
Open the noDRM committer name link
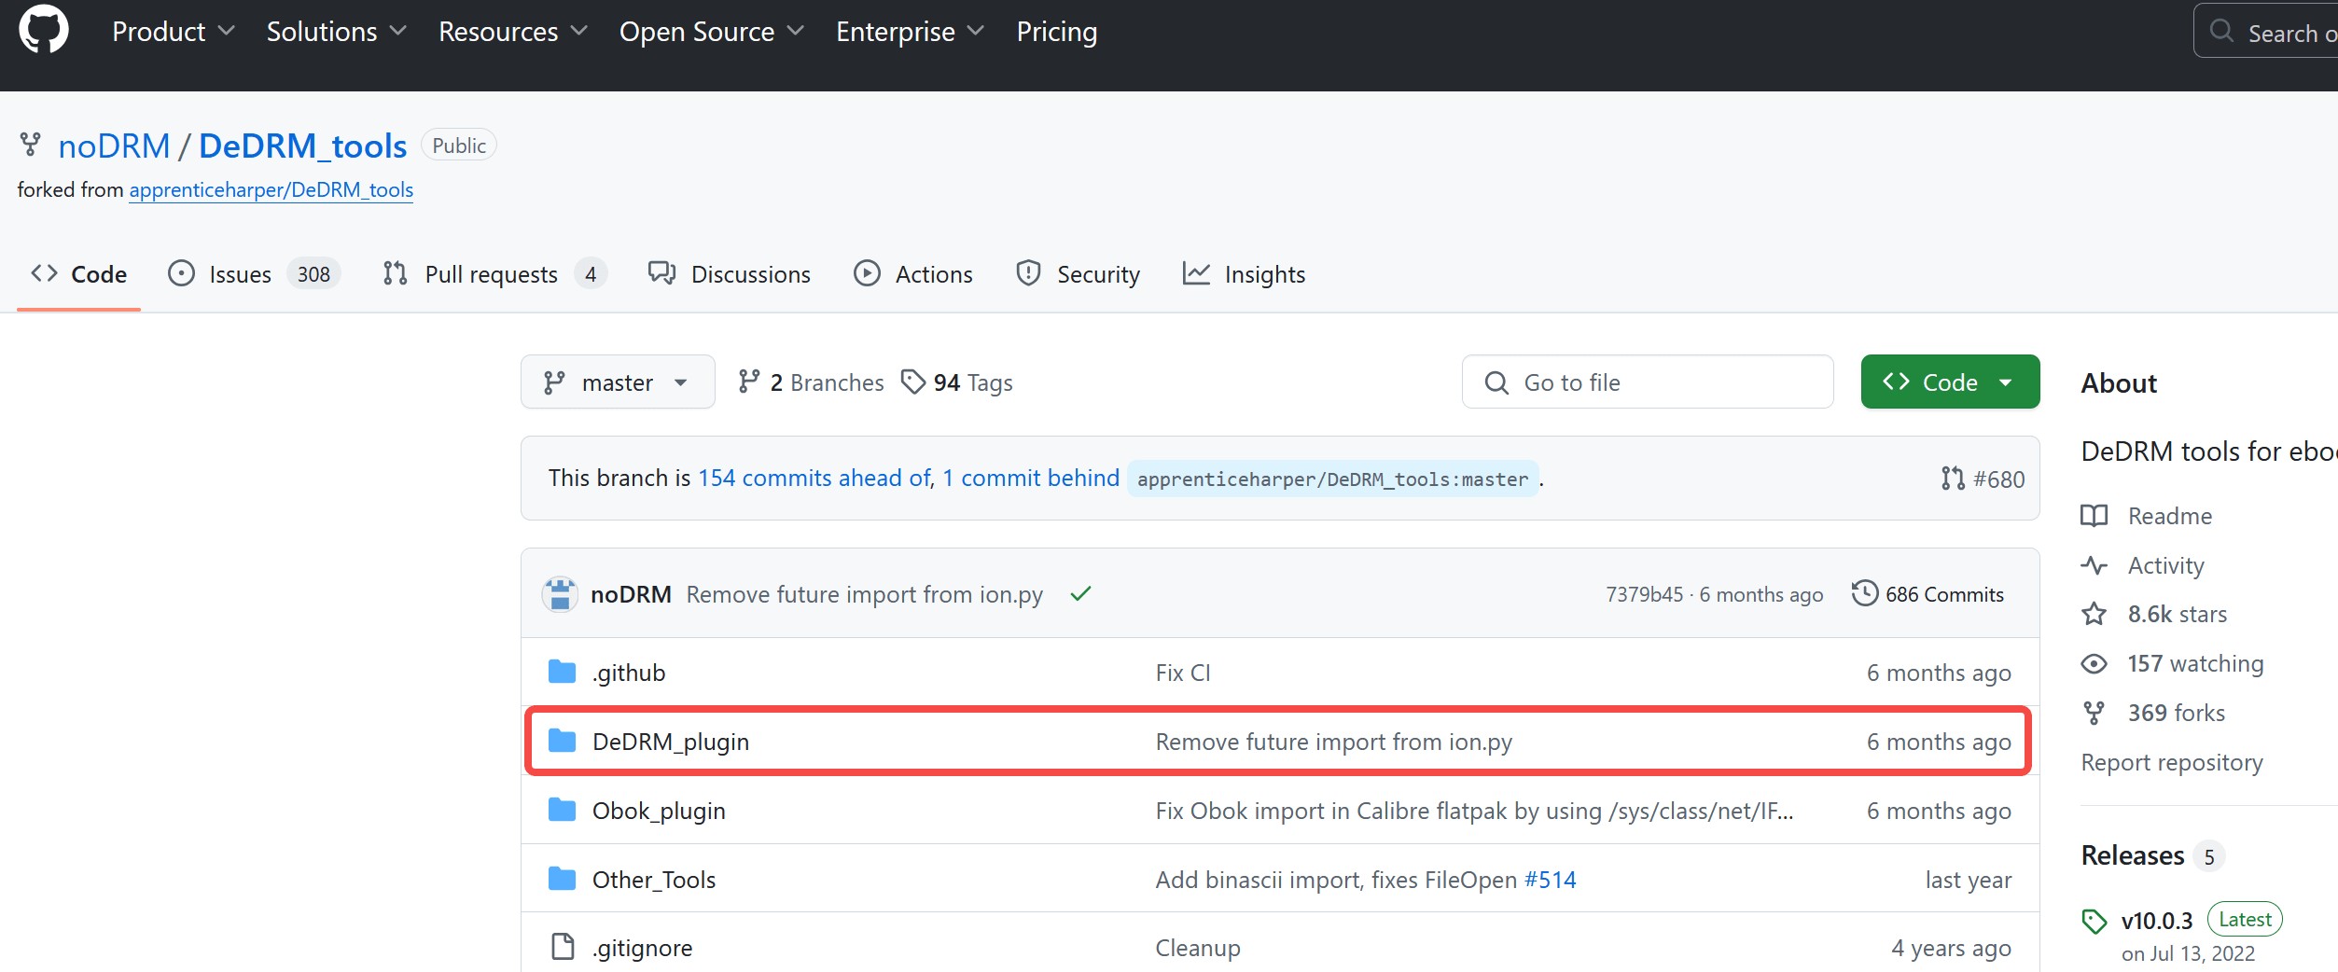[x=631, y=594]
